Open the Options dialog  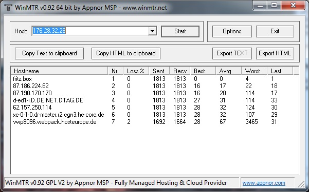click(x=232, y=31)
